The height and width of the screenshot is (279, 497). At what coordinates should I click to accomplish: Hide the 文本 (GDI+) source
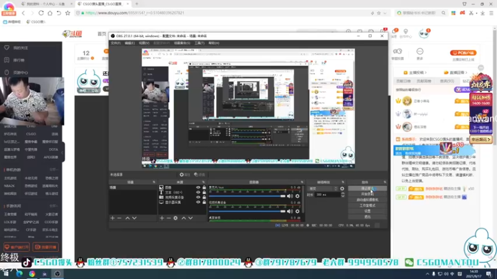pos(198,192)
